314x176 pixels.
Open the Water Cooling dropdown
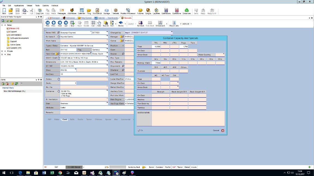pyautogui.click(x=224, y=55)
